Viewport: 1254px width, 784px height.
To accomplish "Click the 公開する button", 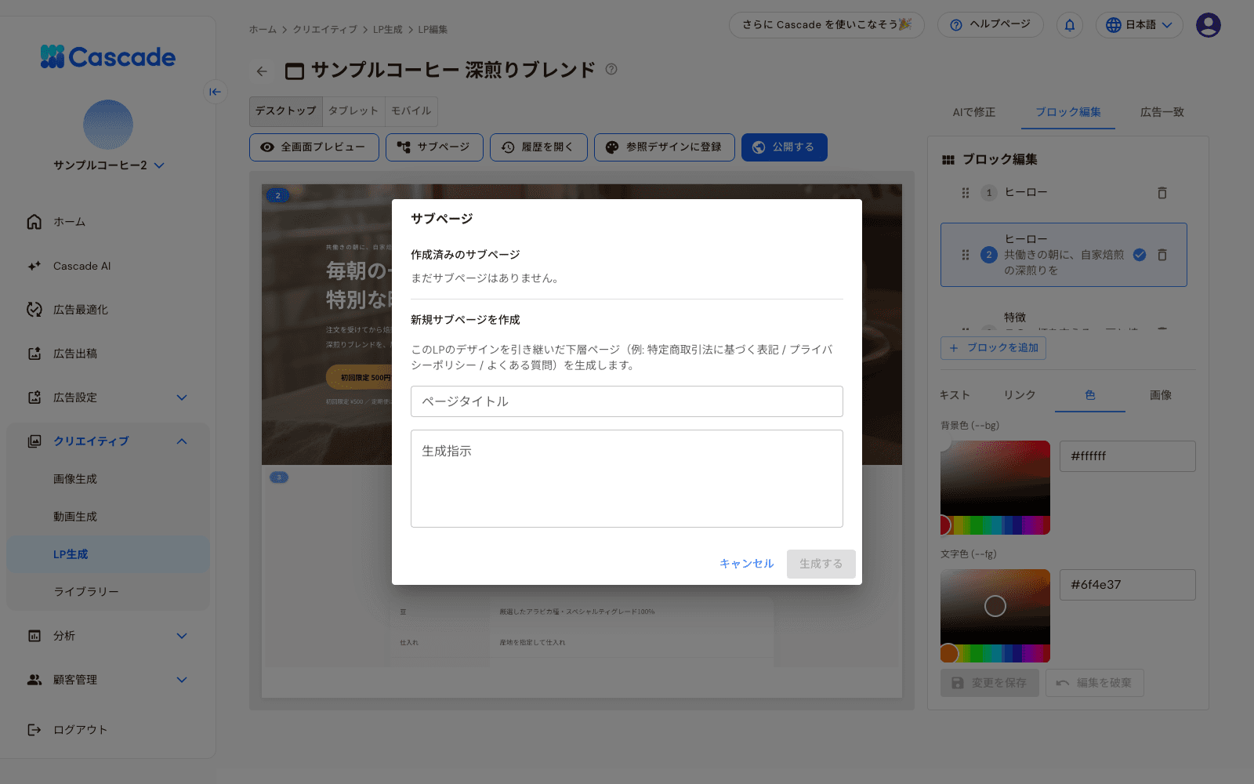I will 784,147.
